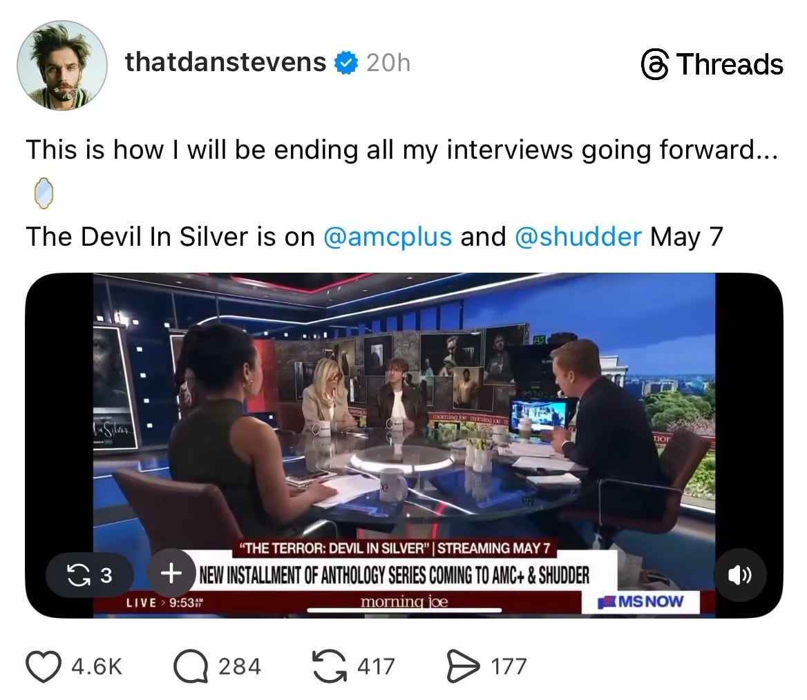Click the Threads logo icon
Screen dimensions: 807x700
[x=655, y=65]
